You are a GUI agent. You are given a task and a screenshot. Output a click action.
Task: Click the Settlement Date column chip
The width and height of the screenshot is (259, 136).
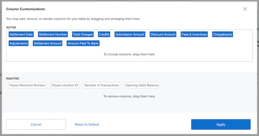click(x=21, y=34)
